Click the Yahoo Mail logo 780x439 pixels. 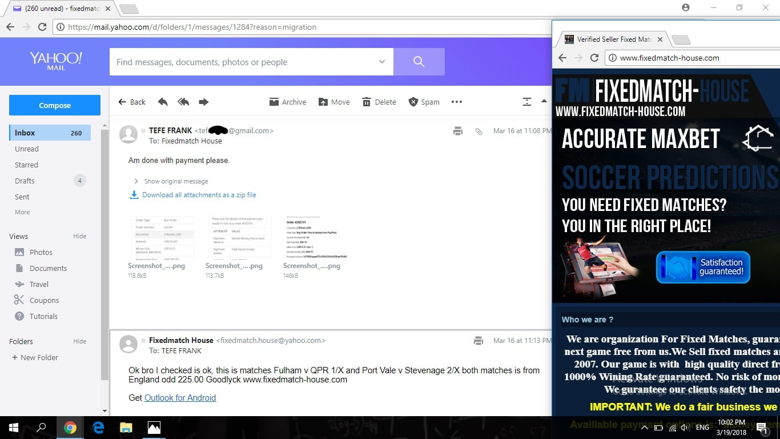56,60
